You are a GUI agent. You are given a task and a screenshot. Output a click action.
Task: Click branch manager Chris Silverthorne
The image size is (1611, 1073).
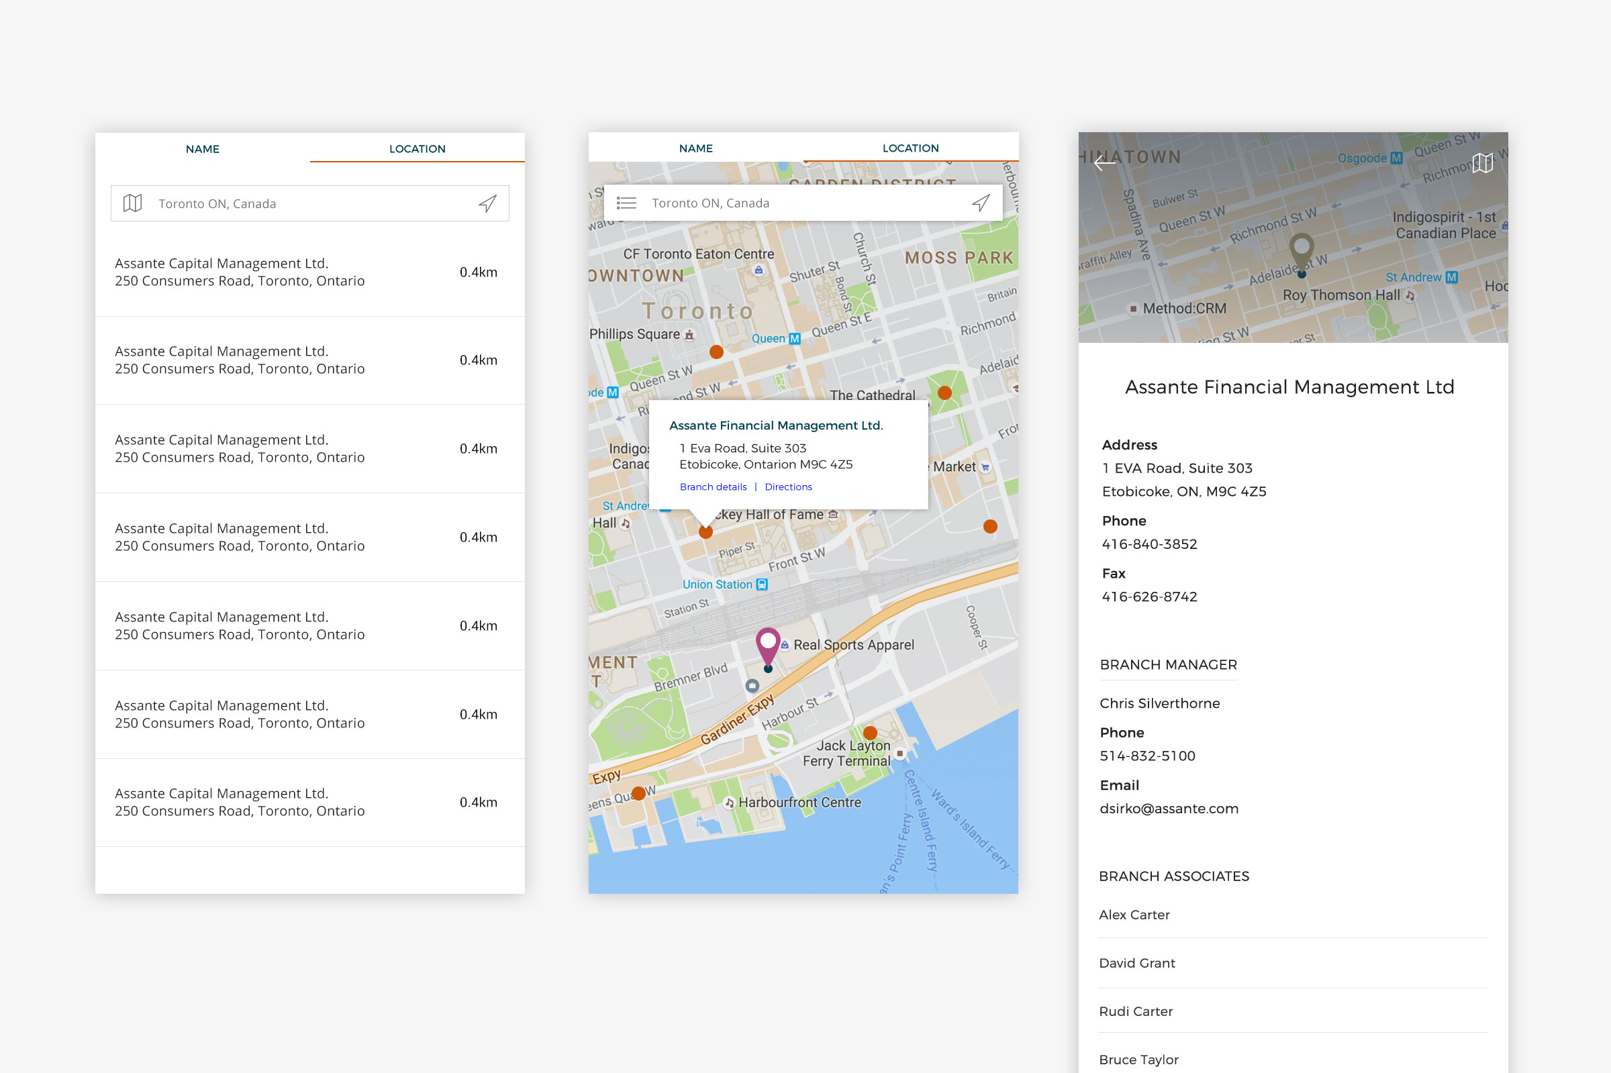[x=1159, y=703]
